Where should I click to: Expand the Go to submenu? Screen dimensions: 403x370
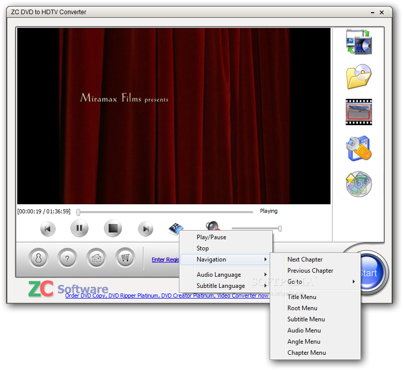pos(315,282)
